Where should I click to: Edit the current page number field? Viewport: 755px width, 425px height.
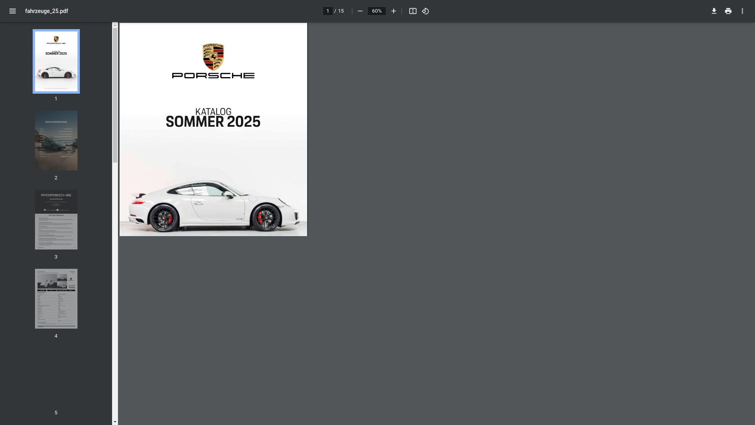pos(328,11)
